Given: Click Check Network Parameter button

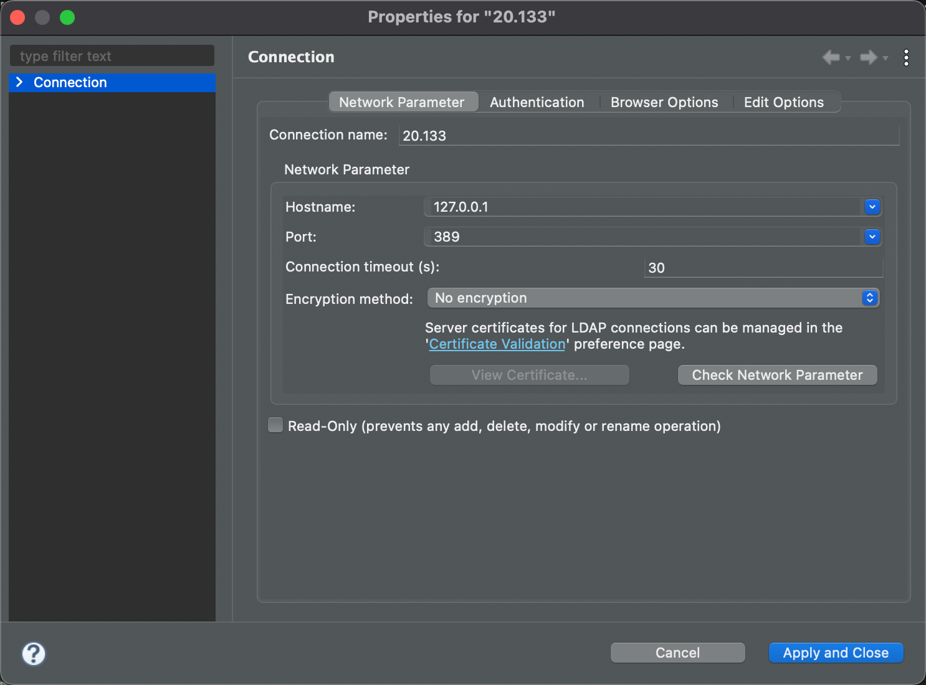Looking at the screenshot, I should pyautogui.click(x=778, y=375).
